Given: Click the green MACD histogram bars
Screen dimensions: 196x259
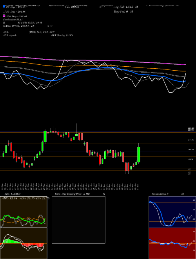Looking at the screenshot, I should 11,241.
